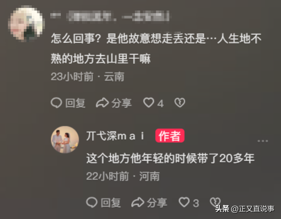
Task: Select author's reply text about 20多年
Action: (170, 159)
